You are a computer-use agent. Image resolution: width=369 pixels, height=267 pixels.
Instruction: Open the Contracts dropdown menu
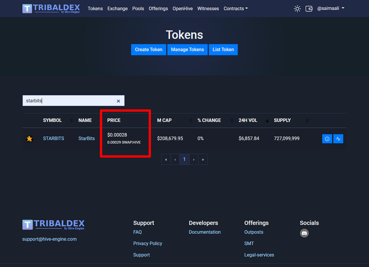pos(235,9)
